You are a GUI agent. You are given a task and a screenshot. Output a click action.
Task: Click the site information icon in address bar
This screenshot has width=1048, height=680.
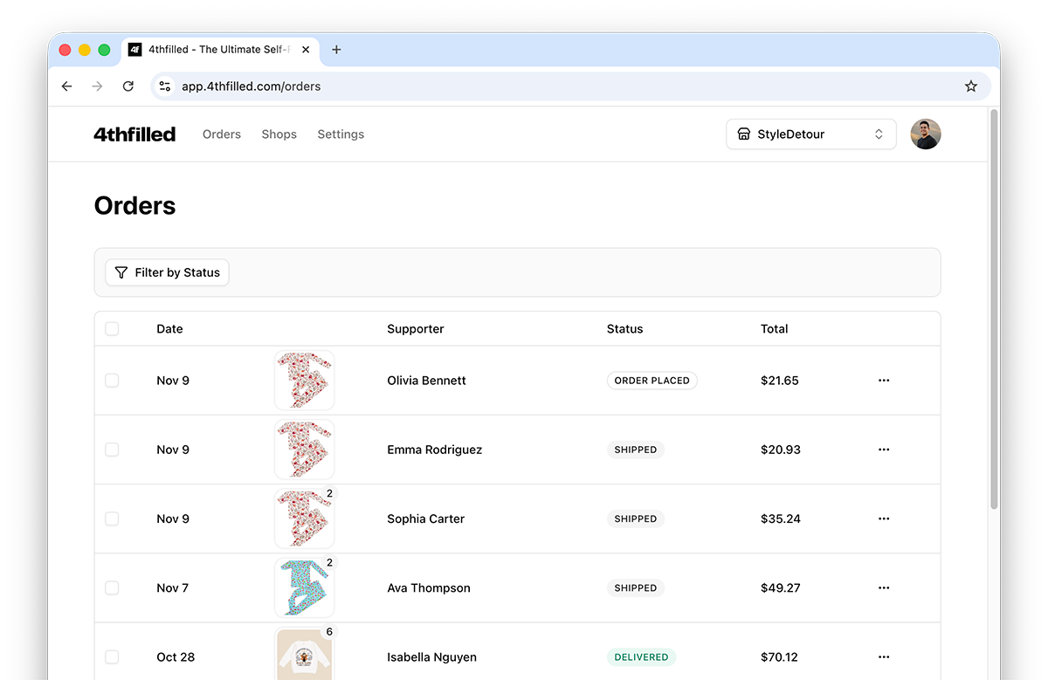[x=165, y=86]
